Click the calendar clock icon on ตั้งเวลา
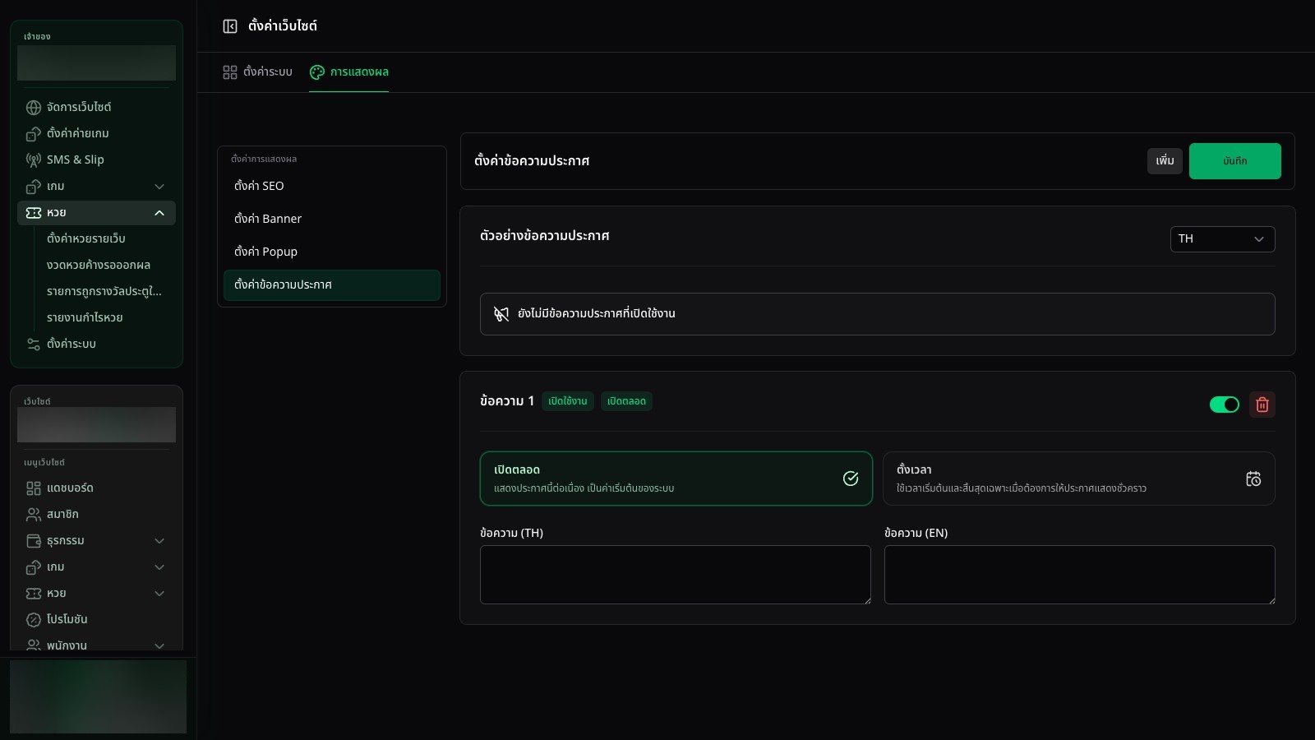The image size is (1315, 740). tap(1253, 479)
